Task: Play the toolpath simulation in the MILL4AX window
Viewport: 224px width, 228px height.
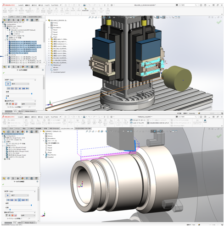Action: 8,84
